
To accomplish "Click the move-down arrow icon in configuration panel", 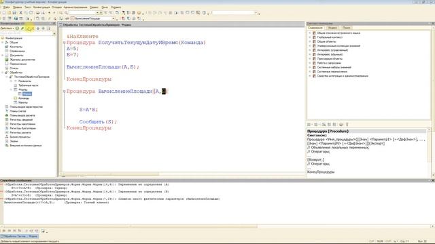I will [43, 28].
